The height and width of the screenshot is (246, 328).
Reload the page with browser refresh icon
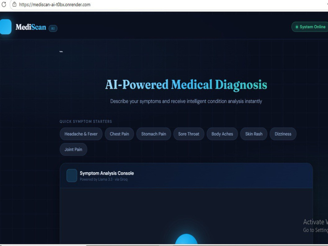click(4, 4)
